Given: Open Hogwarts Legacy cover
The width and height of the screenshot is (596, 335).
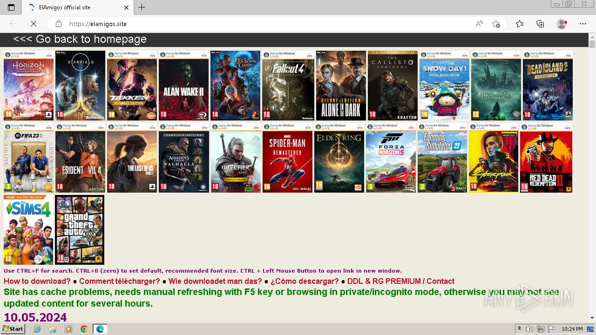Looking at the screenshot, I should (x=496, y=86).
